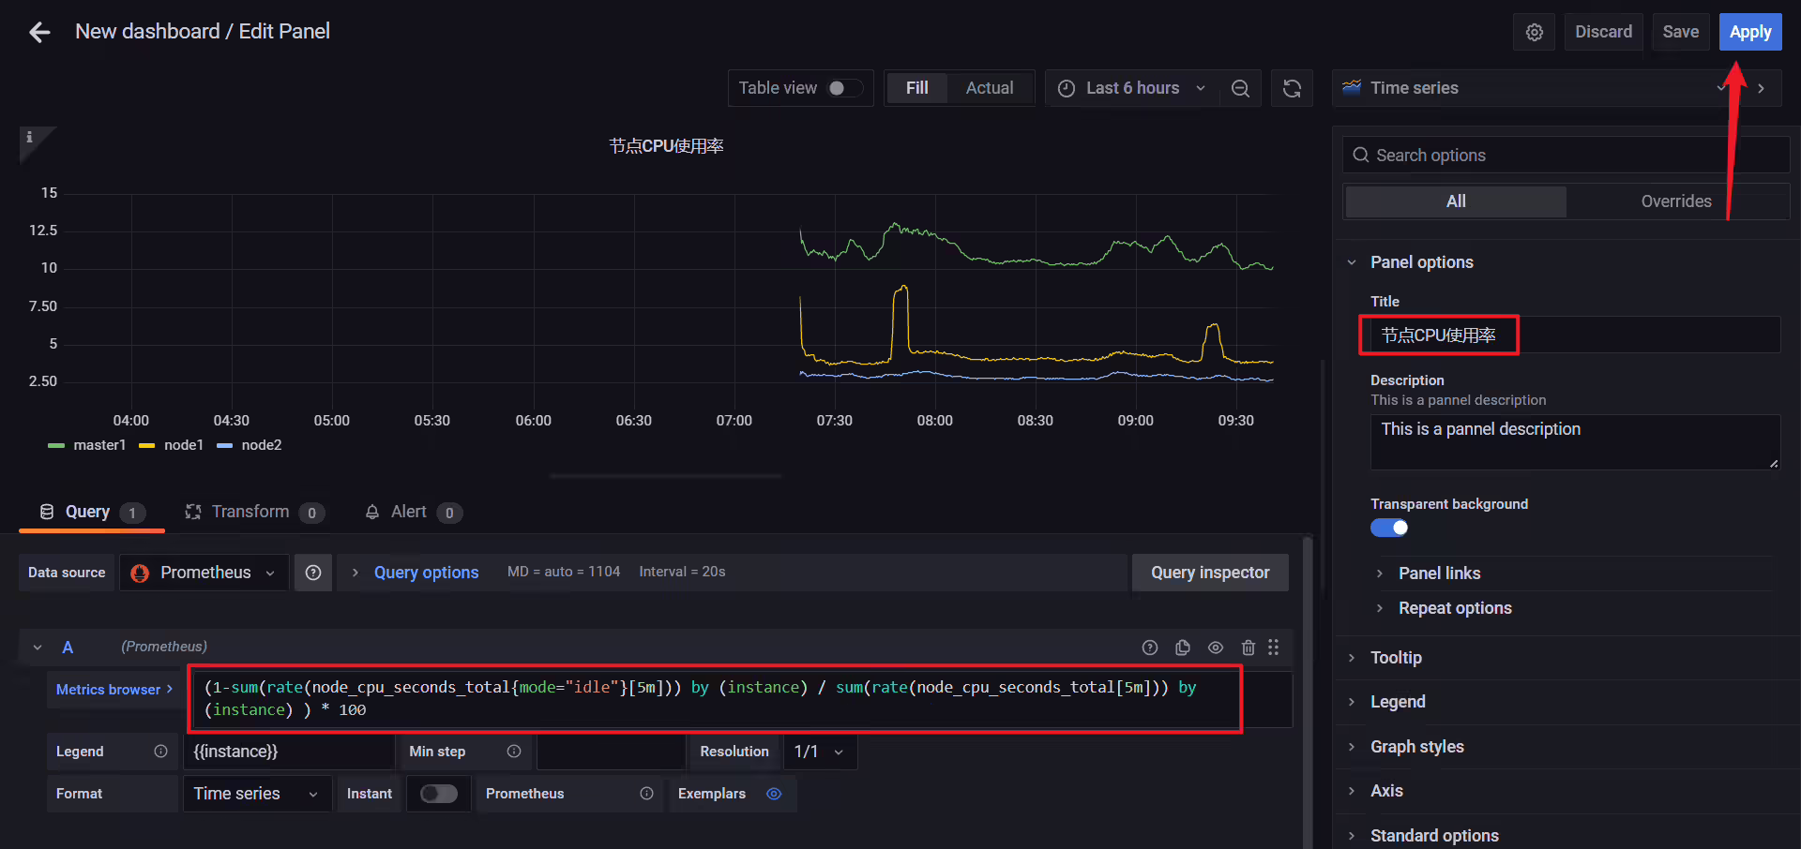
Task: Select the Overrides tab
Action: [1676, 201]
